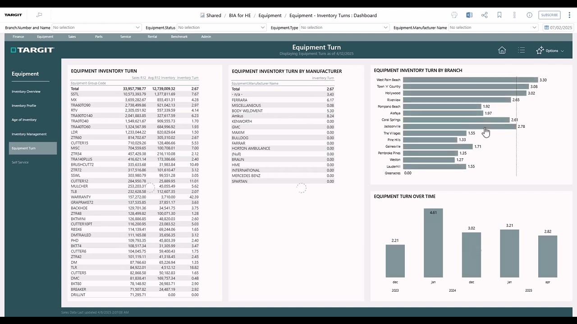Switch to the Sales tab
This screenshot has width=577, height=324.
(x=72, y=37)
